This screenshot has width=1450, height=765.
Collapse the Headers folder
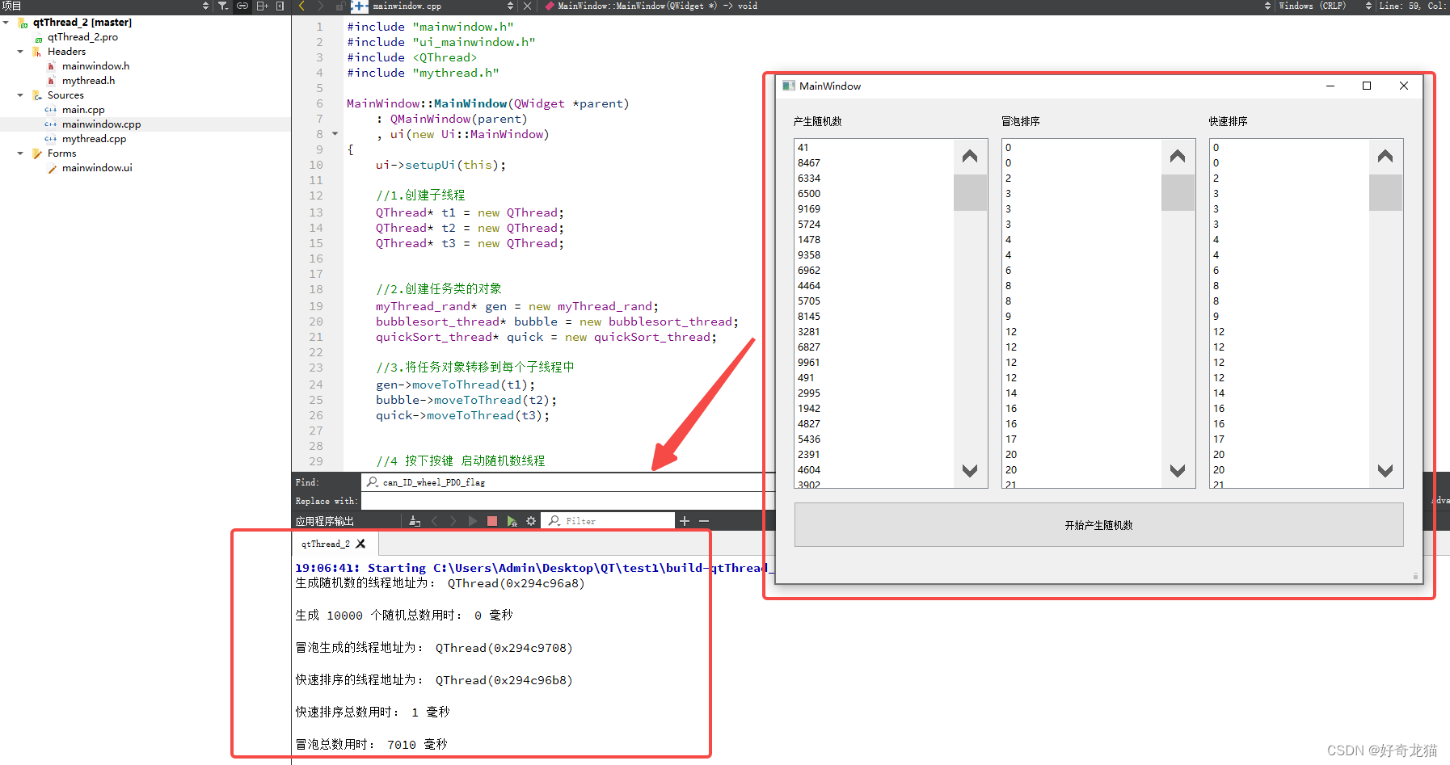[x=20, y=52]
